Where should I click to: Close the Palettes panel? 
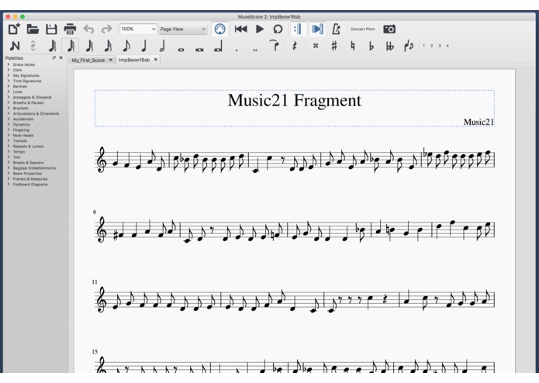[x=61, y=57]
